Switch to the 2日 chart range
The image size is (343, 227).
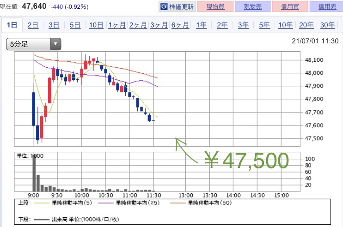tap(33, 25)
